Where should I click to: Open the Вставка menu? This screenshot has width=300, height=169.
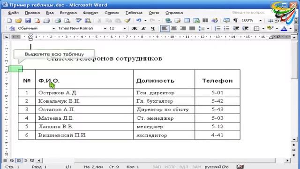(x=68, y=13)
